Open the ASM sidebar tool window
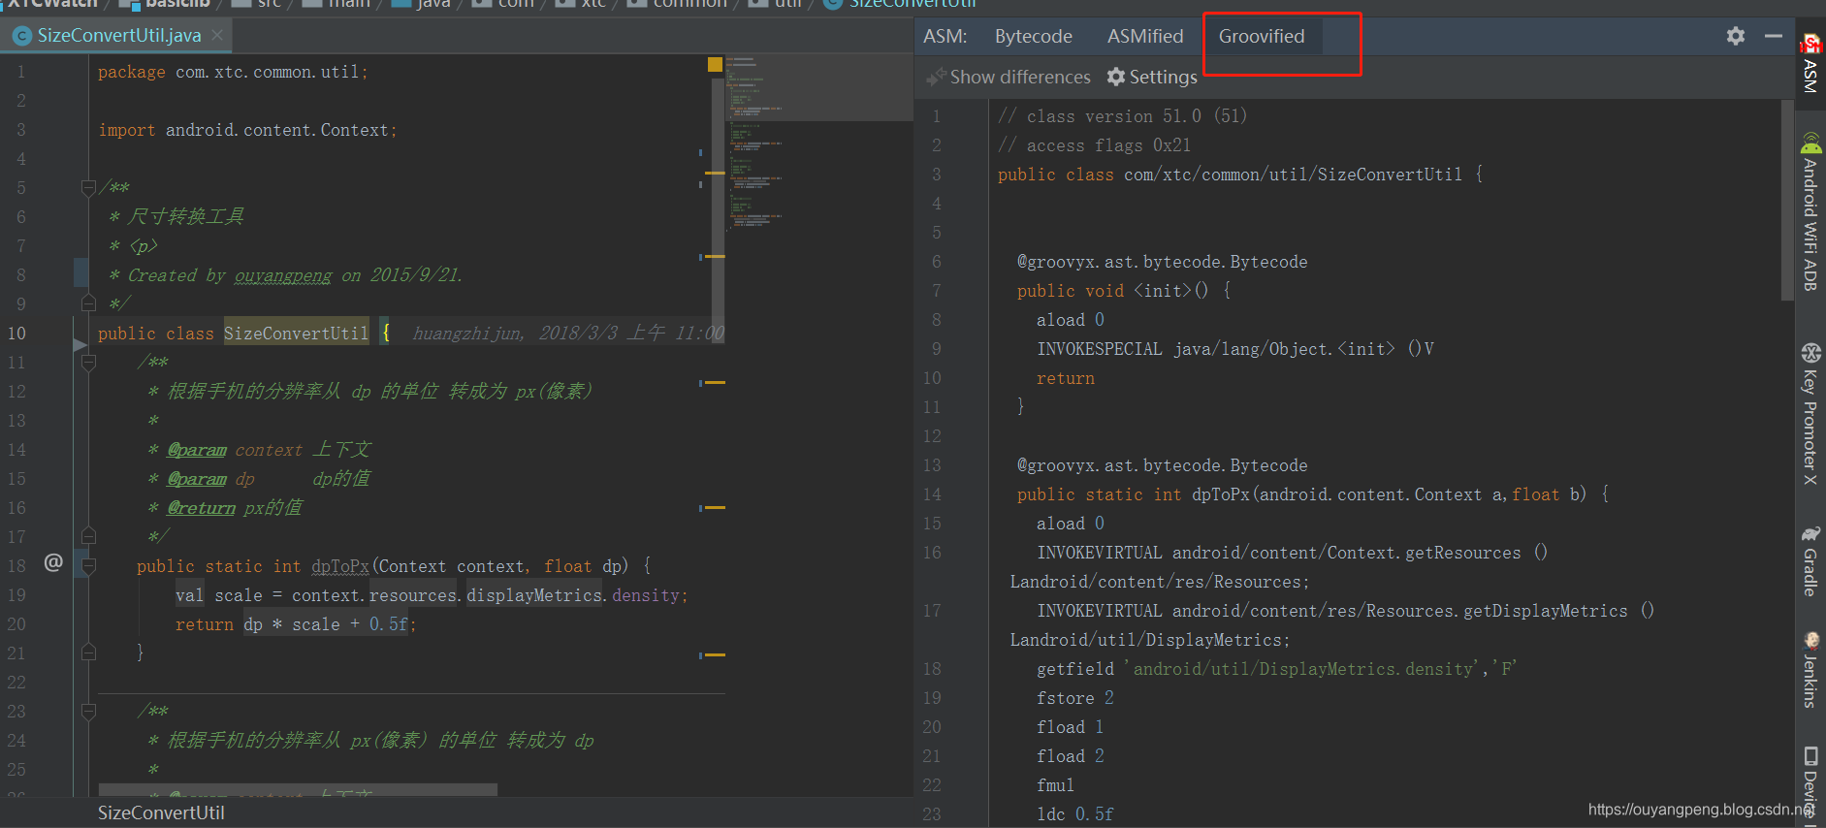 1810,64
